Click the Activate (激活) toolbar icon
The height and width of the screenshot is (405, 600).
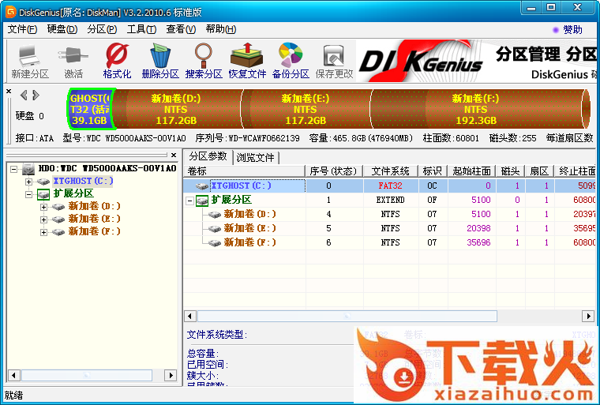tap(73, 62)
